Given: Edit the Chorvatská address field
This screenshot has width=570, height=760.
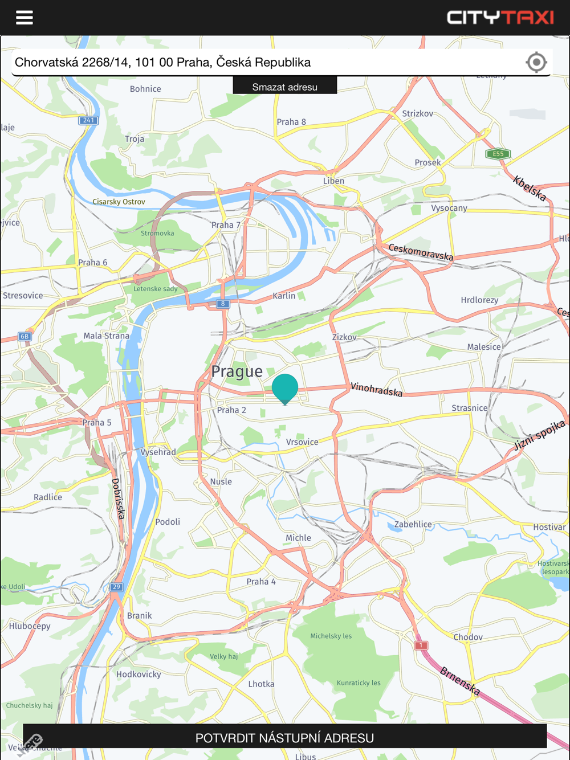Looking at the screenshot, I should pos(268,62).
